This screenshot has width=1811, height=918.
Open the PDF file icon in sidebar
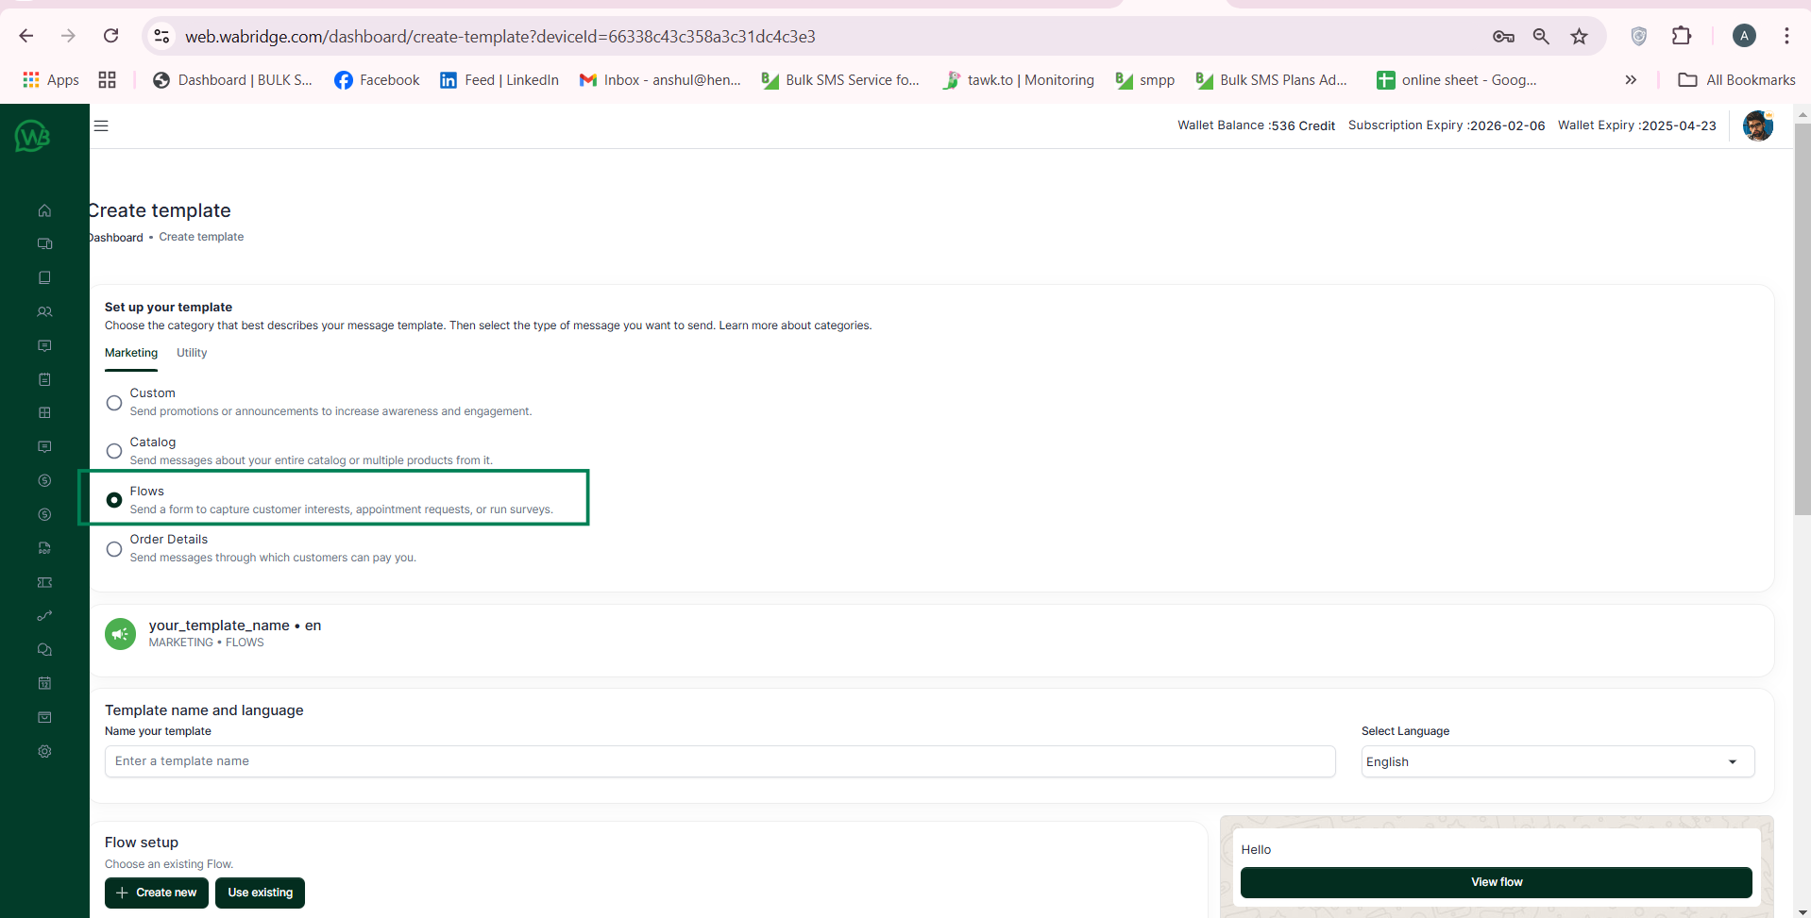(44, 548)
